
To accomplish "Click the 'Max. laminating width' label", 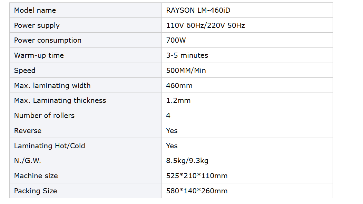I will click(x=52, y=86).
